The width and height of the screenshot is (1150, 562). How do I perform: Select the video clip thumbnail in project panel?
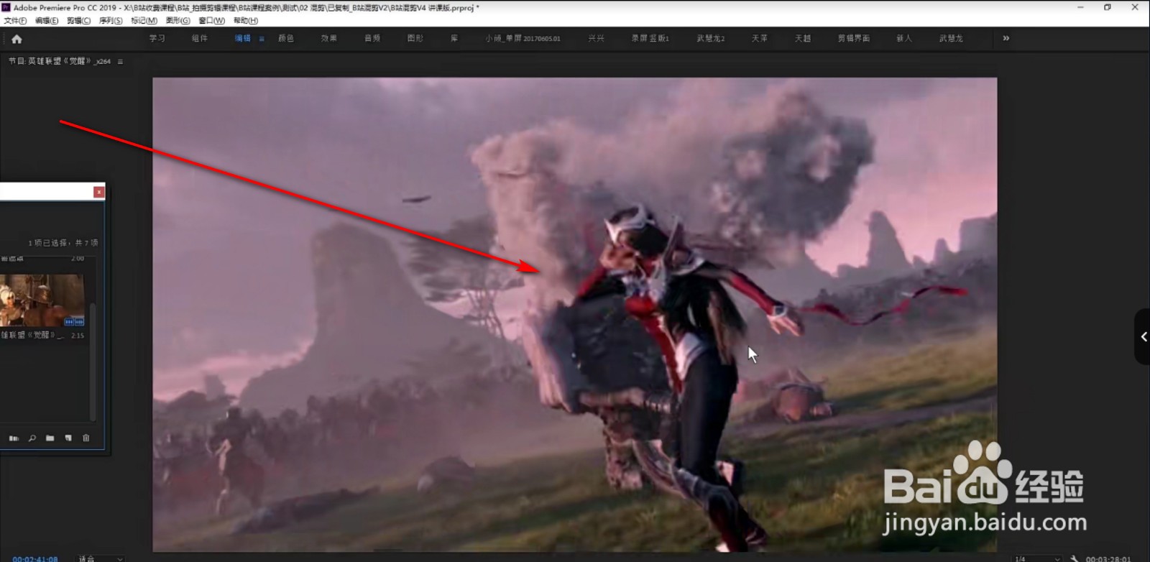coord(42,300)
